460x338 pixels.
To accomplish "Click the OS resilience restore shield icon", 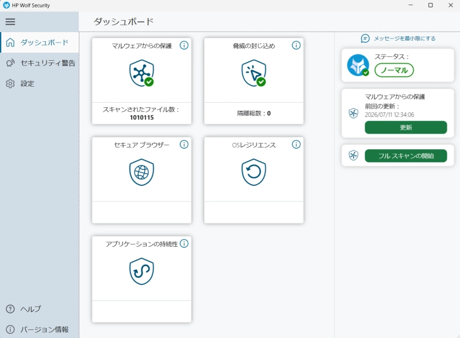I will [254, 172].
